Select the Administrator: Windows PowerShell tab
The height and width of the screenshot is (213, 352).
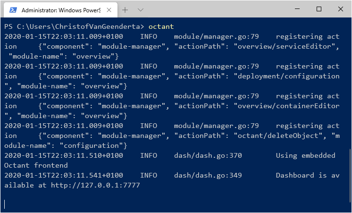(x=60, y=10)
